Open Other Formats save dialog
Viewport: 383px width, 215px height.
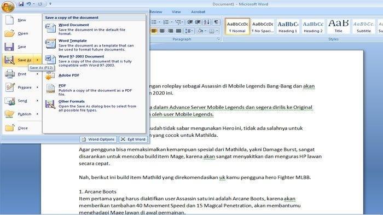[94, 106]
